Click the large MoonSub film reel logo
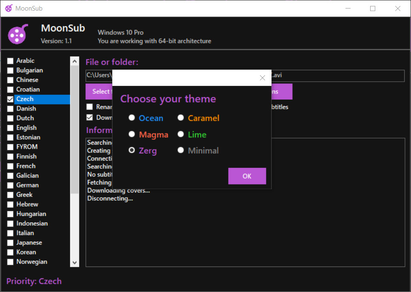This screenshot has height=292, width=411. [x=18, y=34]
